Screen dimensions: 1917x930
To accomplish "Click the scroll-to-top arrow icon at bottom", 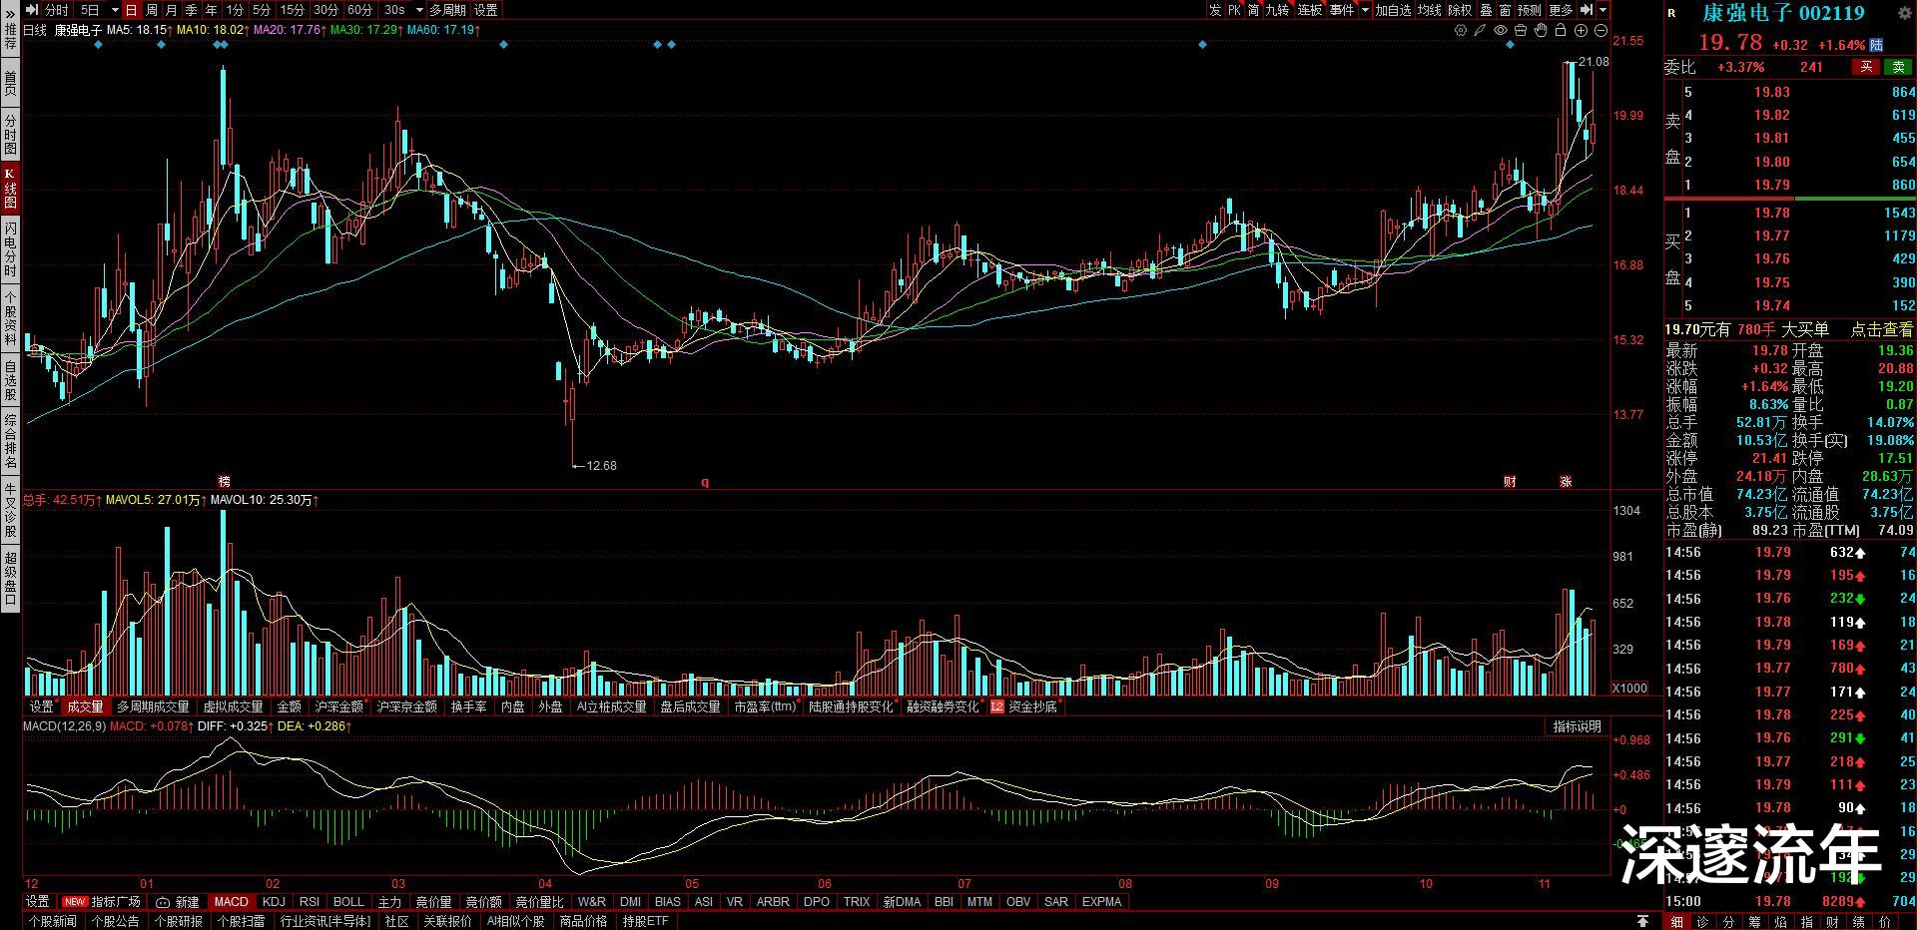I will (x=1642, y=921).
